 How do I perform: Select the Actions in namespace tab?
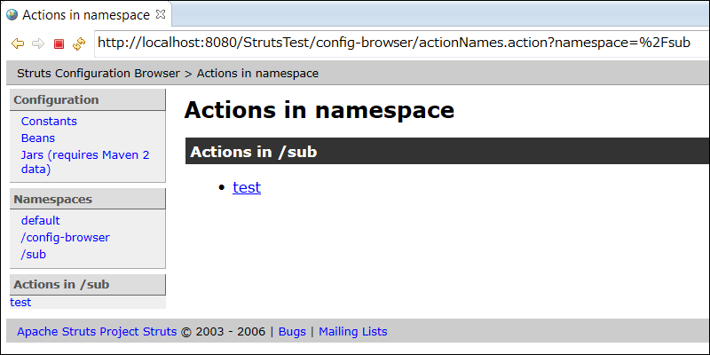click(x=86, y=14)
